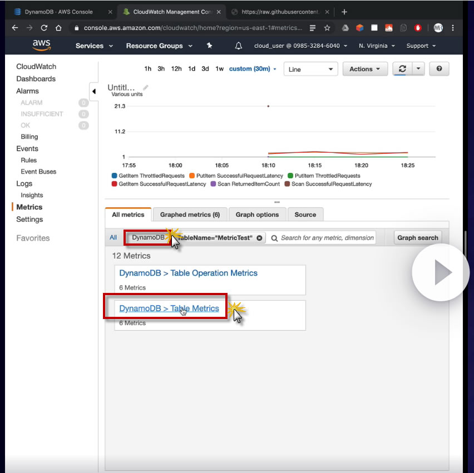Image resolution: width=474 pixels, height=473 pixels.
Task: Select the 1h time range
Action: pos(147,68)
